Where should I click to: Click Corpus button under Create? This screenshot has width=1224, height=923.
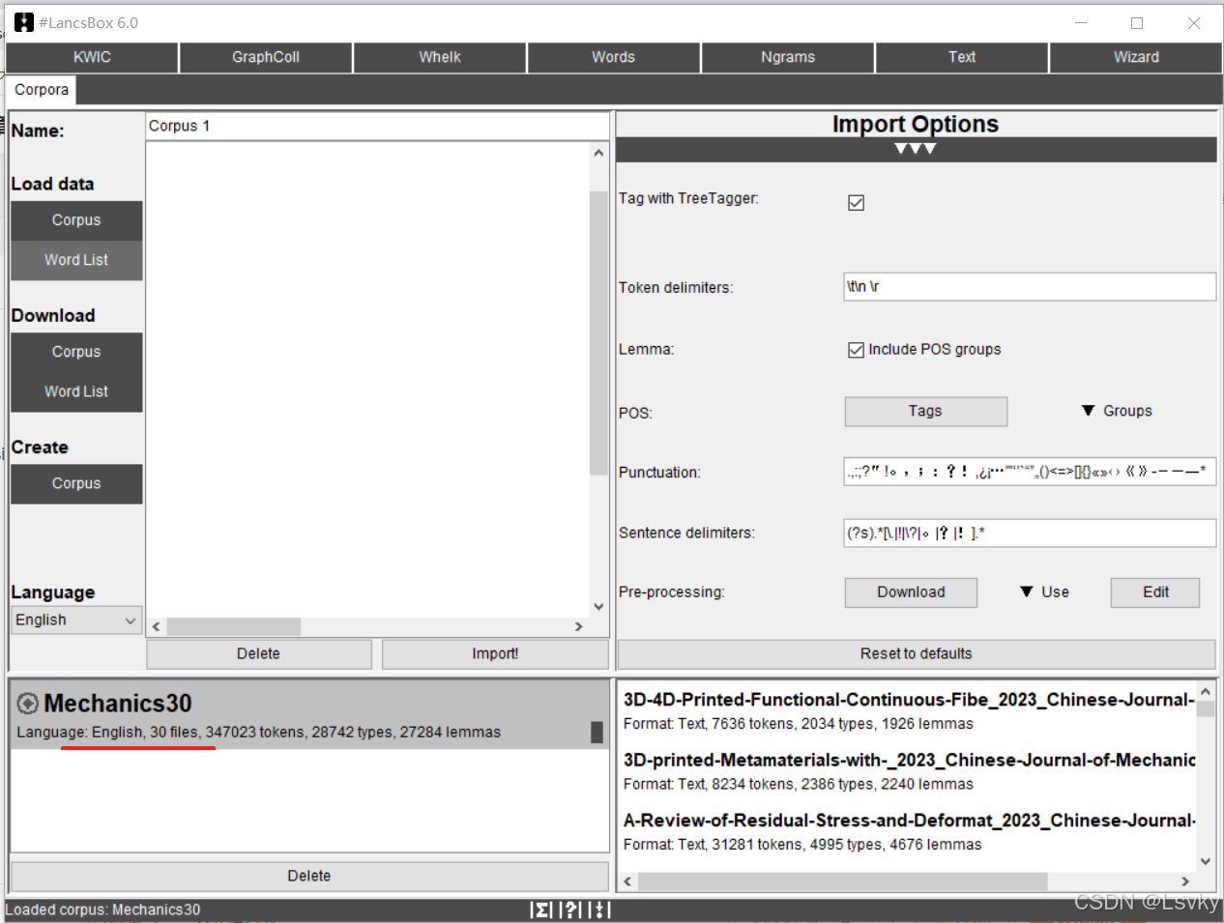point(76,483)
